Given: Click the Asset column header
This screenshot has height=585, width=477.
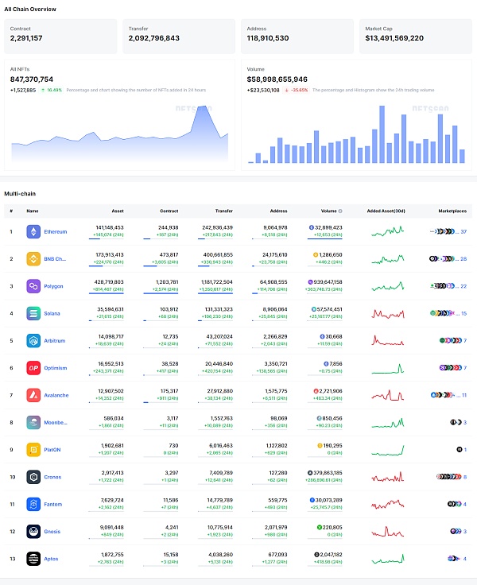Looking at the screenshot, I should [118, 211].
